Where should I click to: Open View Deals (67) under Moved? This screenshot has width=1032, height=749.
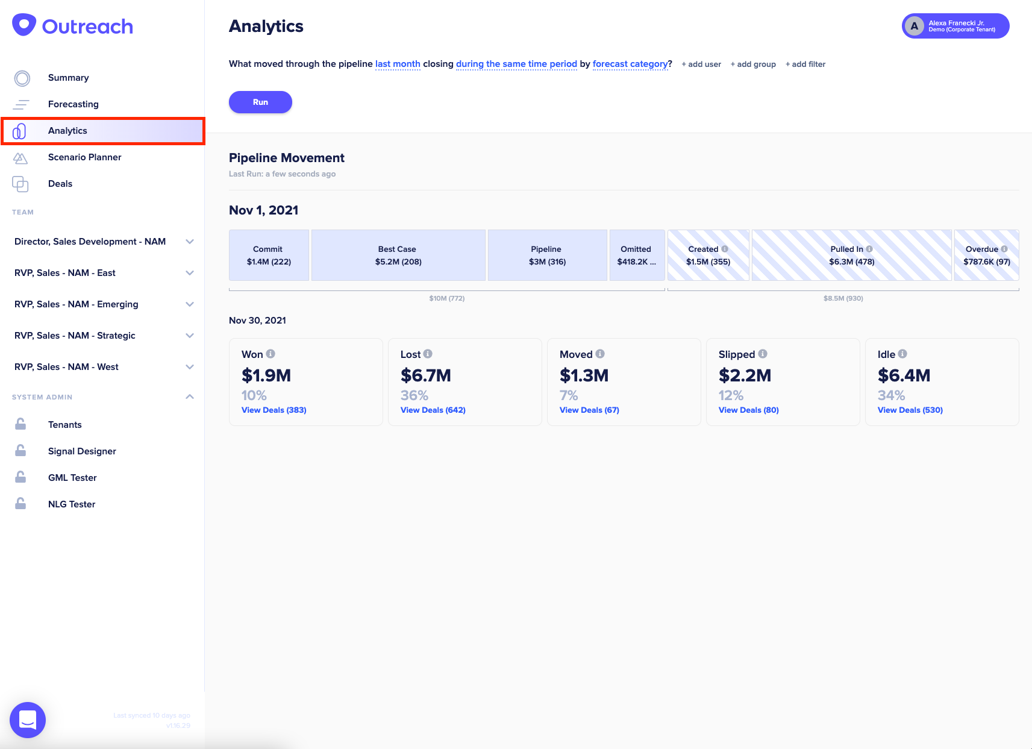tap(589, 410)
